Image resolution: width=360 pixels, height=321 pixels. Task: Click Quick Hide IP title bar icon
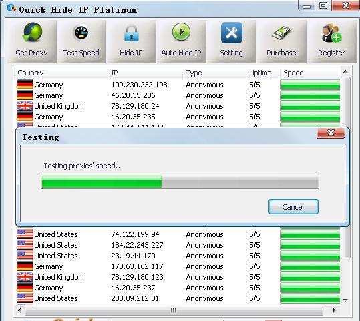coord(11,8)
